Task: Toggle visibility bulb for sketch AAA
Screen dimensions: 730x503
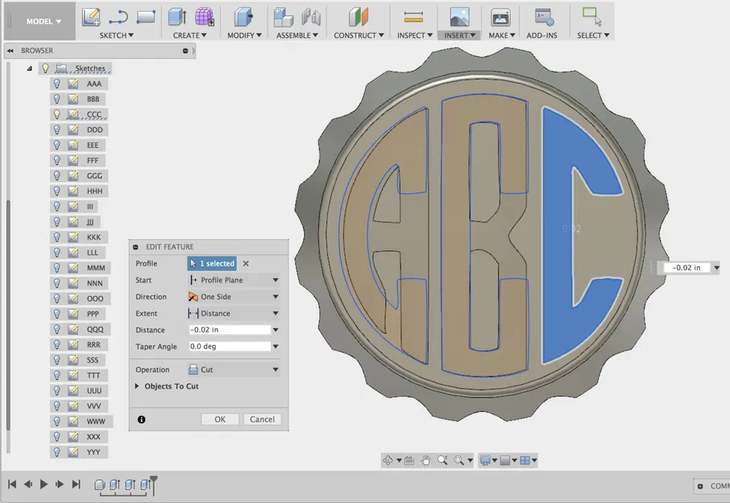Action: click(56, 84)
